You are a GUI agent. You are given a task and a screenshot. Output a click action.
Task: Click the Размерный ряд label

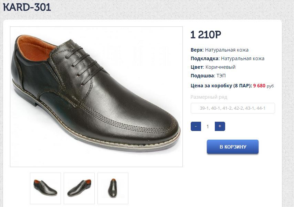pyautogui.click(x=209, y=97)
